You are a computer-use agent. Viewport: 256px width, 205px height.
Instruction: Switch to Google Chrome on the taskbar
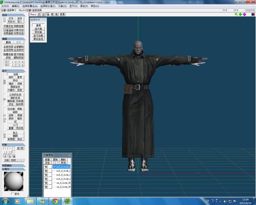(55, 201)
